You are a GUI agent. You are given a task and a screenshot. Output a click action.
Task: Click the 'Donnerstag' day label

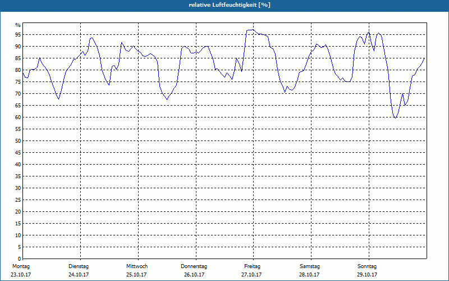194,266
